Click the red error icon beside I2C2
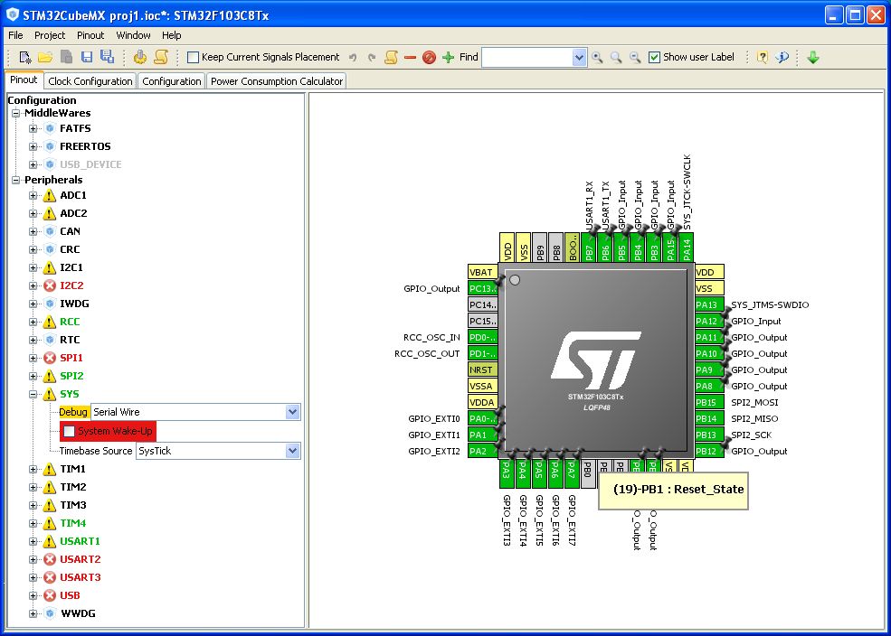This screenshot has height=636, width=891. coord(50,285)
